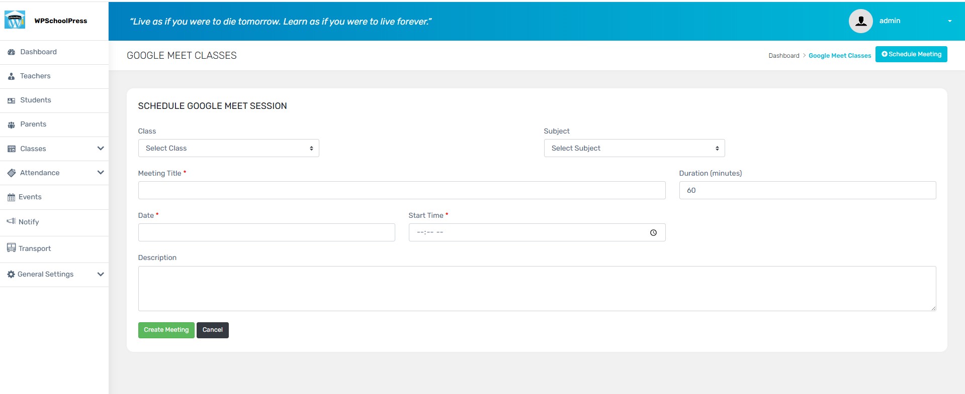Click the Attendance ticket icon in sidebar
This screenshot has height=394, width=965.
[12, 173]
